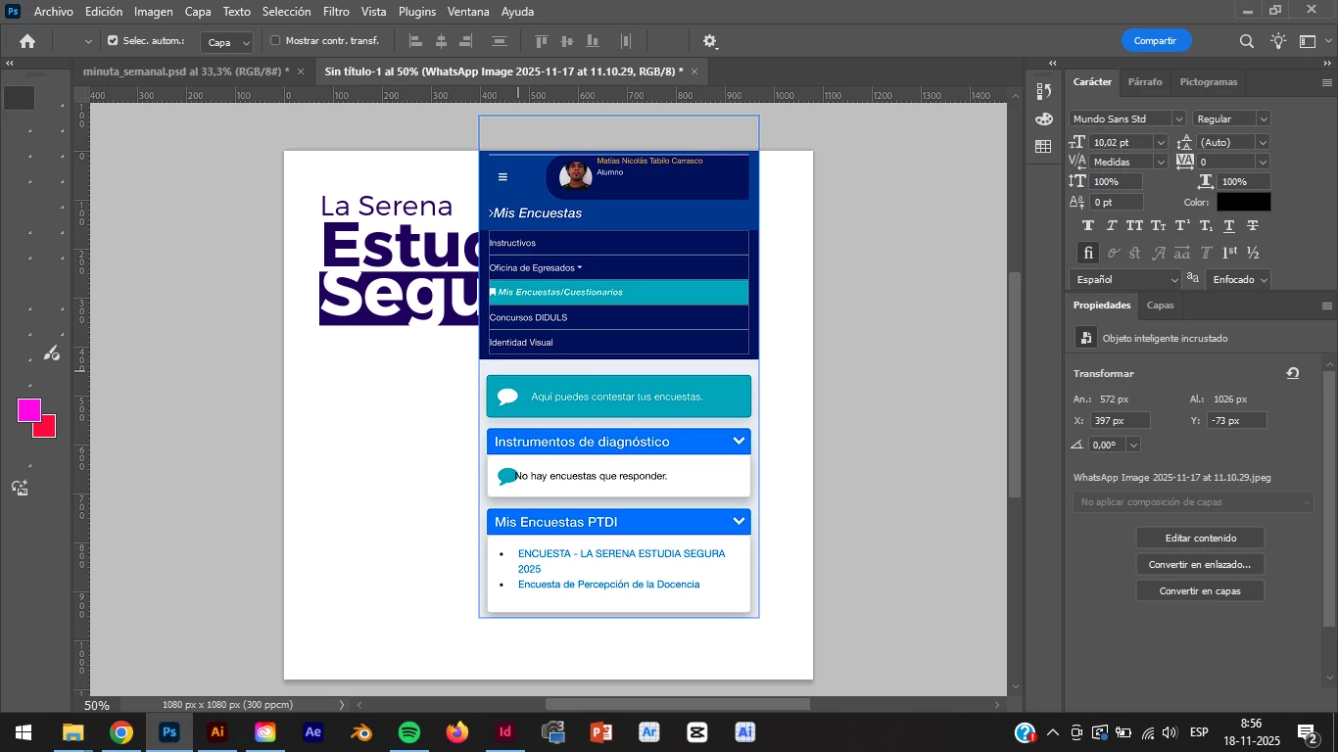This screenshot has height=752, width=1338.
Task: Click the red background color swatch
Action: click(x=47, y=429)
